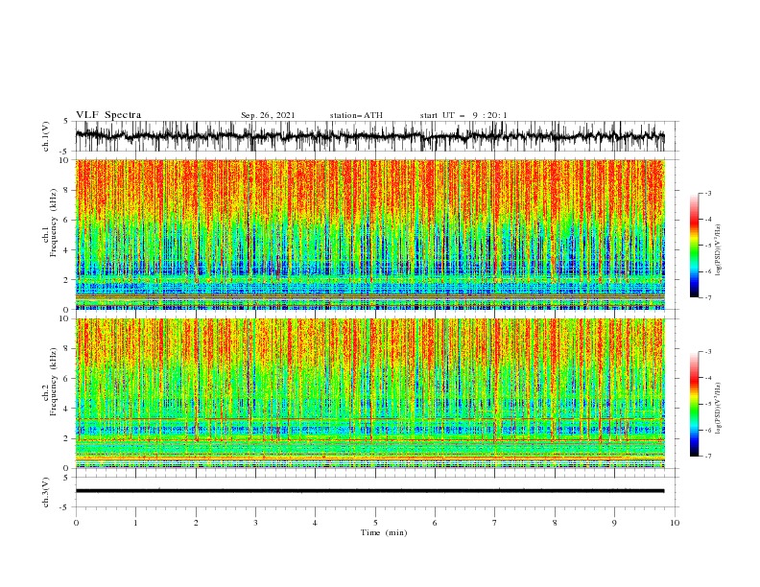Click the "3" tick on the Time axis

tap(255, 523)
